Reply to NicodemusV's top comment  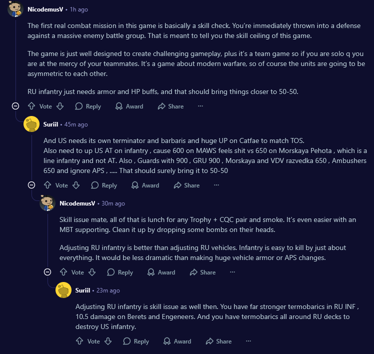pos(88,106)
